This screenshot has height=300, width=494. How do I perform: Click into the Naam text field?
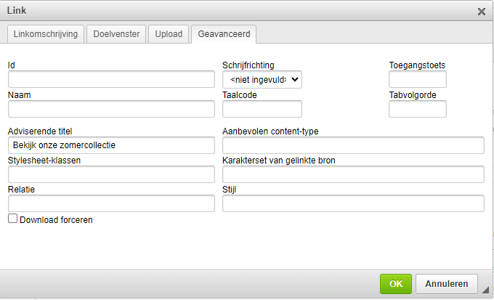tap(111, 109)
